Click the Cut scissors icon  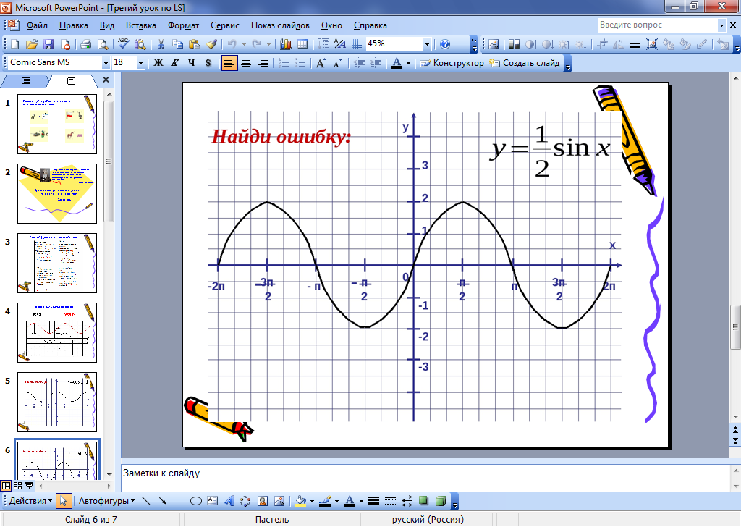click(x=161, y=44)
